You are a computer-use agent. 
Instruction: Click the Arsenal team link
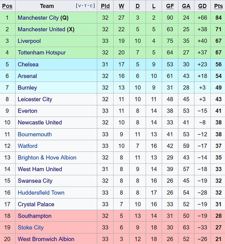point(27,76)
